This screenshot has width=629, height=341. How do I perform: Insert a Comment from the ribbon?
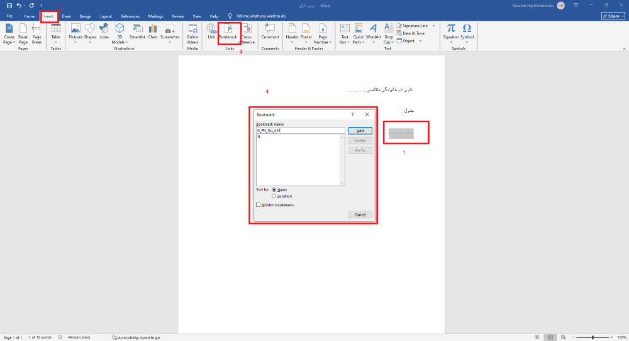270,31
